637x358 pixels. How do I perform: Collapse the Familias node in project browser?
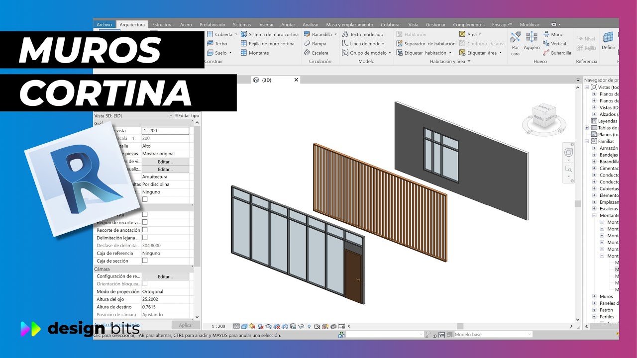(587, 141)
